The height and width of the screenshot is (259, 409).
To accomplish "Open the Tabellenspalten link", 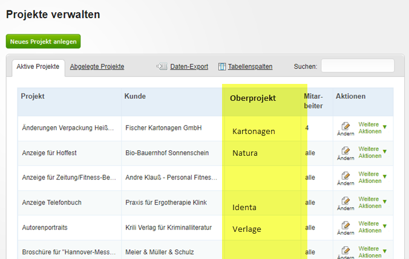I will (250, 66).
